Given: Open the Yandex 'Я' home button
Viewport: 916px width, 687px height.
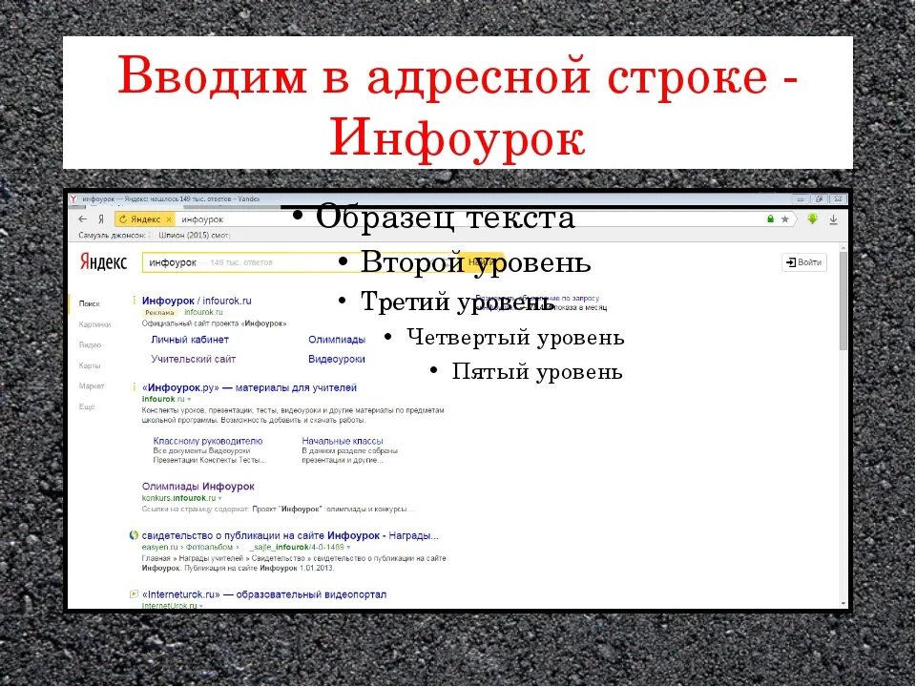Looking at the screenshot, I should pyautogui.click(x=100, y=219).
